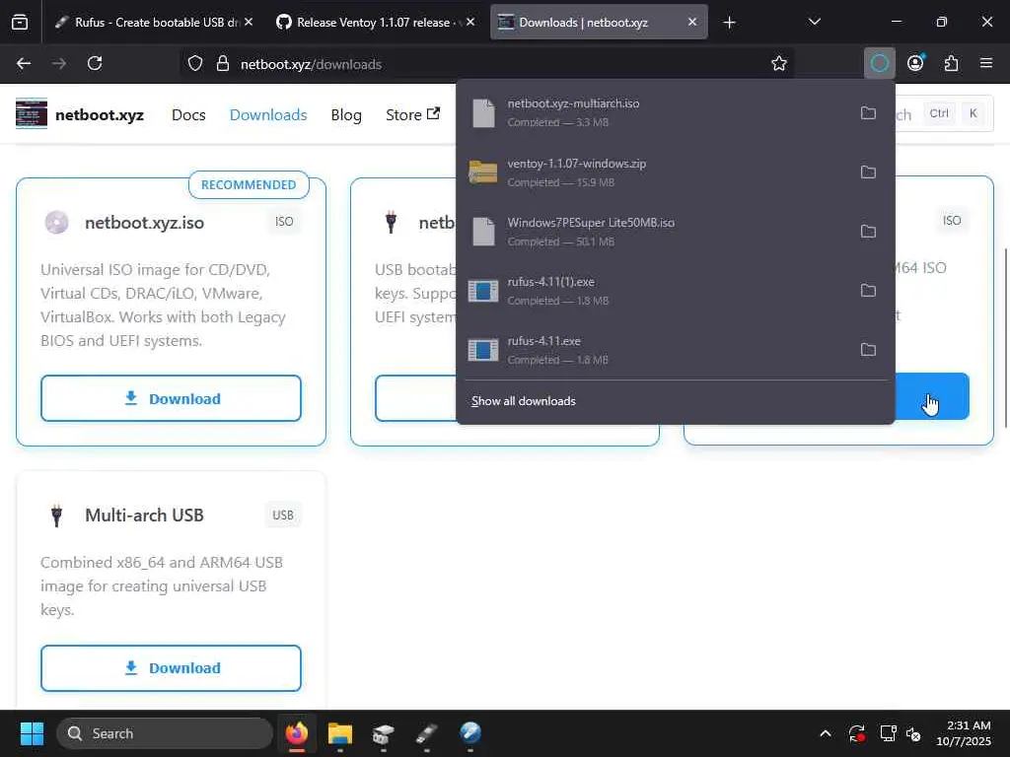The image size is (1010, 757).
Task: Open the USB drive taskbar app
Action: [x=426, y=733]
